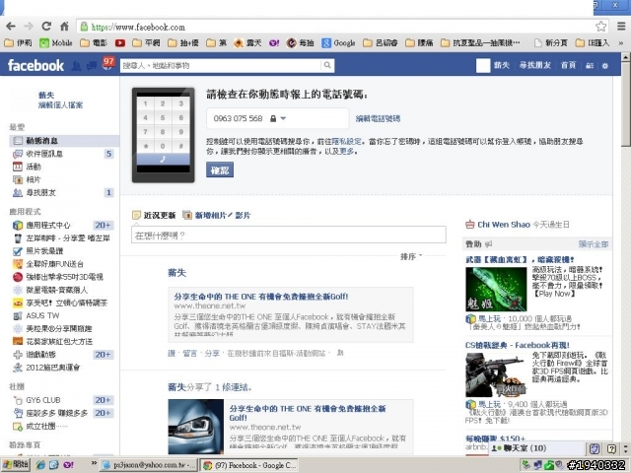This screenshot has width=631, height=473.
Task: Open the Yahoo bookmark icon
Action: tap(274, 43)
